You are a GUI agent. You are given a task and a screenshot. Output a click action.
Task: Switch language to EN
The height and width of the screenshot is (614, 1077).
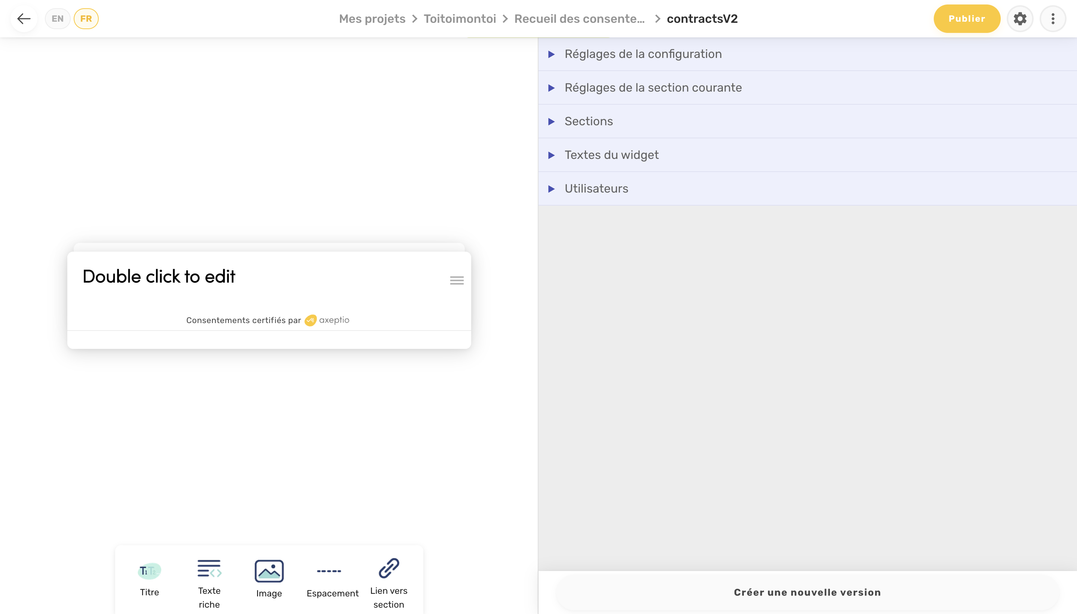(x=58, y=18)
